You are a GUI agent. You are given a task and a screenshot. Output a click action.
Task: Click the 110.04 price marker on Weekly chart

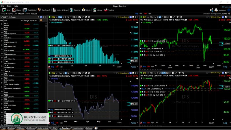pyautogui.click(x=226, y=44)
